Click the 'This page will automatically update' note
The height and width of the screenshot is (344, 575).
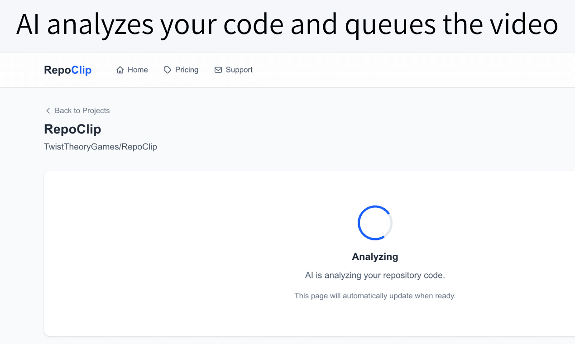coord(375,296)
